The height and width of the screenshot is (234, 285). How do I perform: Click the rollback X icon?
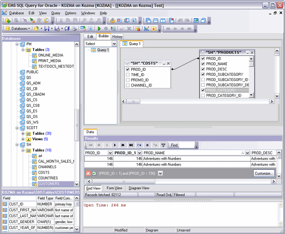point(129,29)
